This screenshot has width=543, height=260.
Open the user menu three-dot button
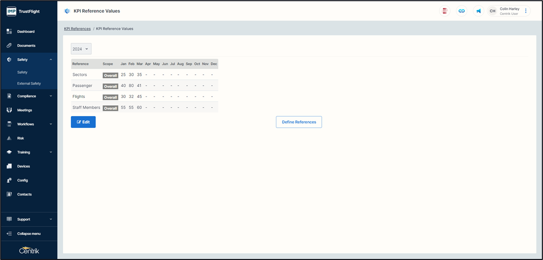[526, 11]
